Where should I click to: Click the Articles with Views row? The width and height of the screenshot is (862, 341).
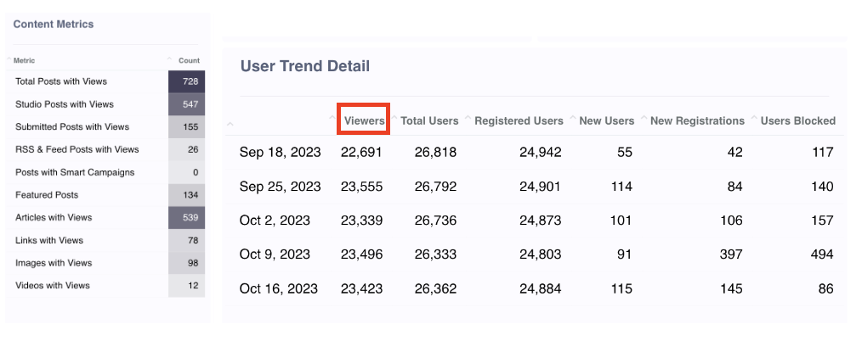point(105,217)
